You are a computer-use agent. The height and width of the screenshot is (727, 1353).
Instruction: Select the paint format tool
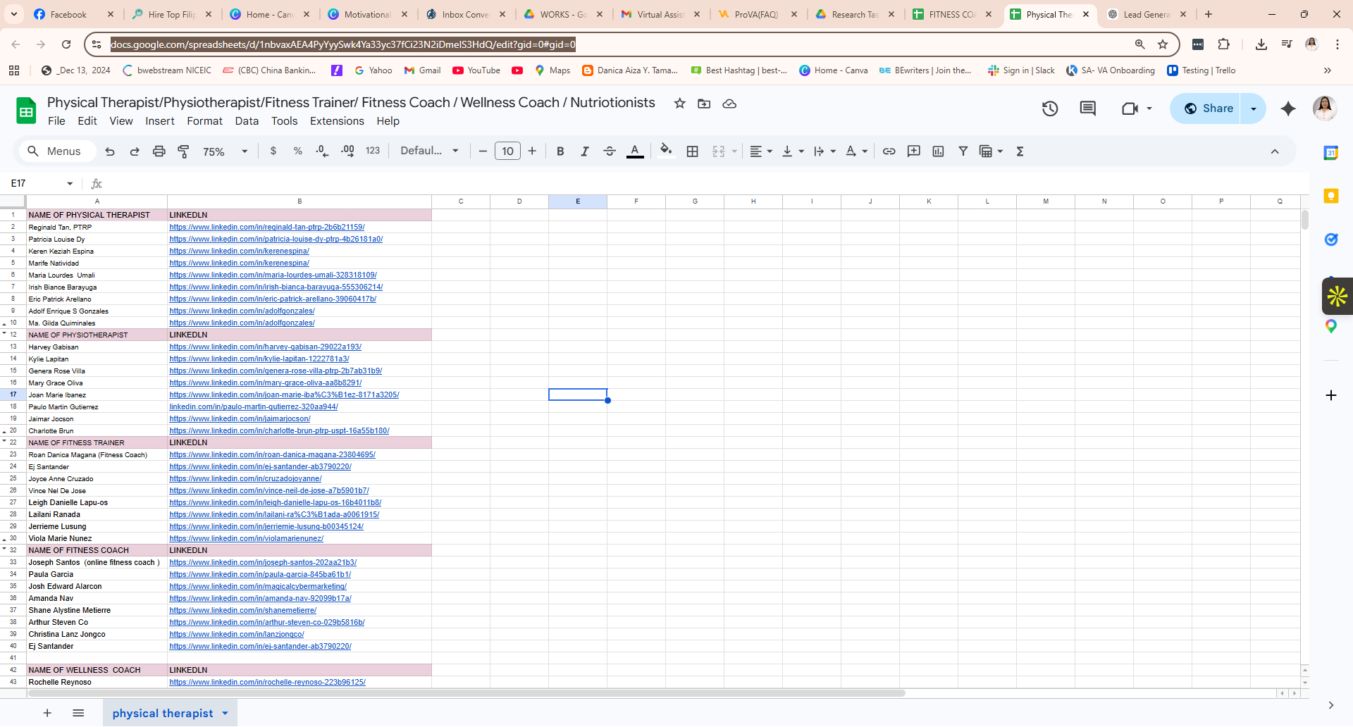click(x=183, y=151)
